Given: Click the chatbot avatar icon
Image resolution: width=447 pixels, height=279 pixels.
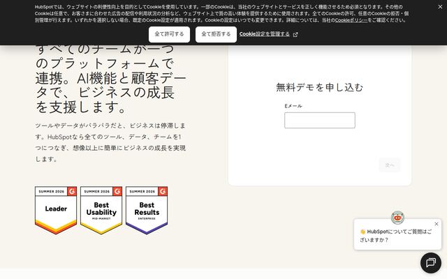Looking at the screenshot, I should (x=397, y=218).
